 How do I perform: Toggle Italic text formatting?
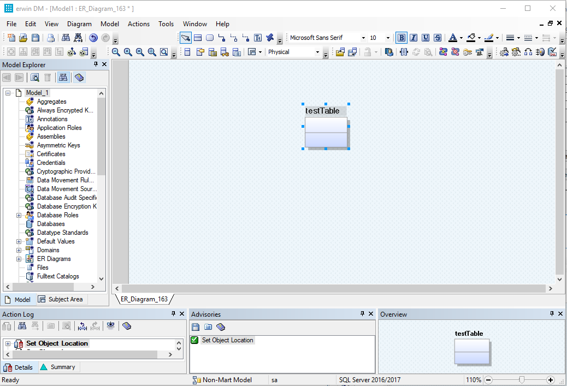tap(414, 38)
